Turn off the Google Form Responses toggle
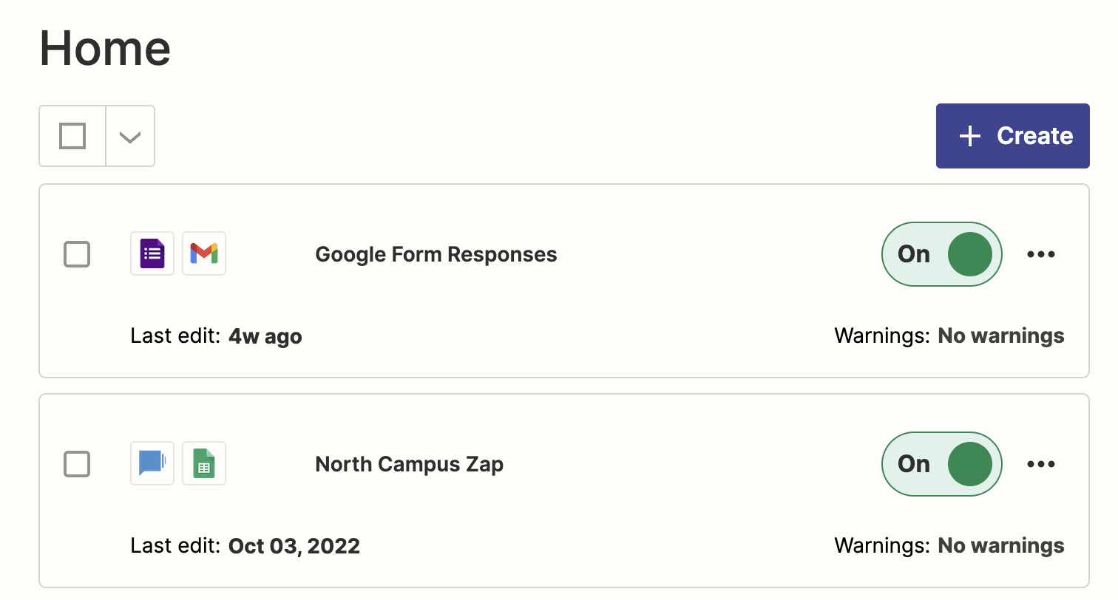The width and height of the screenshot is (1118, 600). pyautogui.click(x=942, y=254)
